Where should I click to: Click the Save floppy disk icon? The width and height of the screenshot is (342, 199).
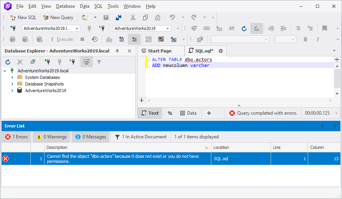pos(106,17)
